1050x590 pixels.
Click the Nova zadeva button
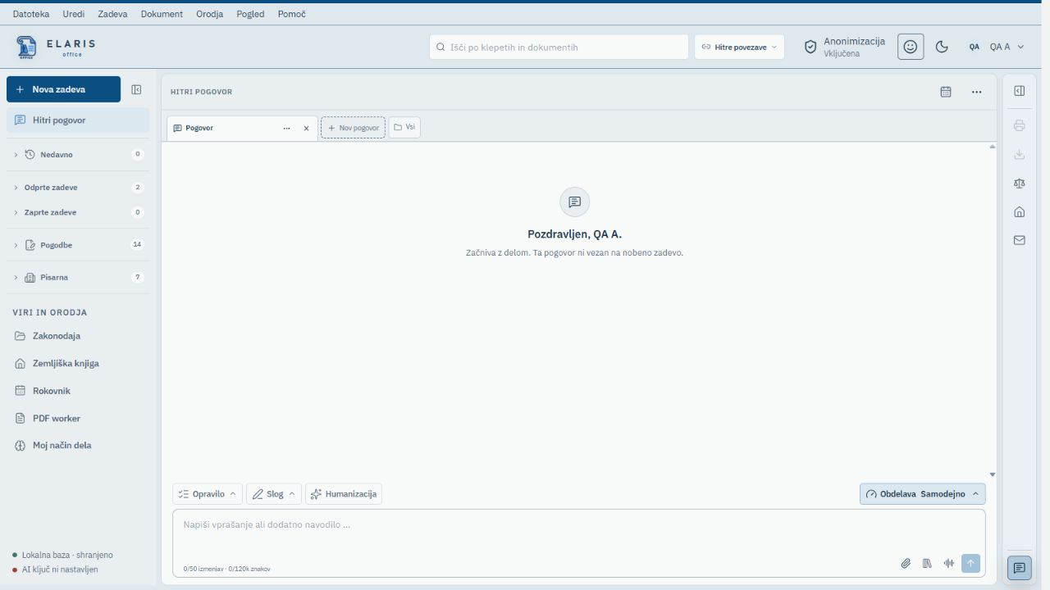pyautogui.click(x=63, y=89)
